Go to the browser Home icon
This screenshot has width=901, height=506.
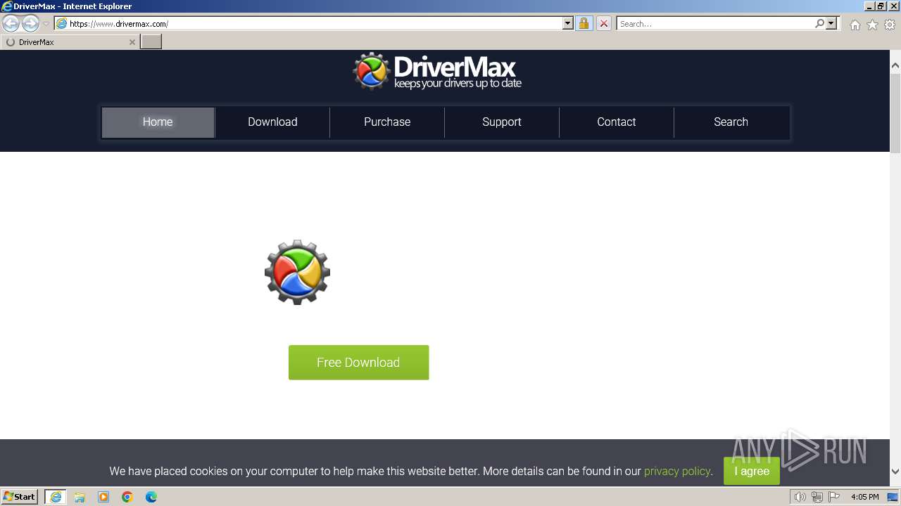pyautogui.click(x=855, y=25)
